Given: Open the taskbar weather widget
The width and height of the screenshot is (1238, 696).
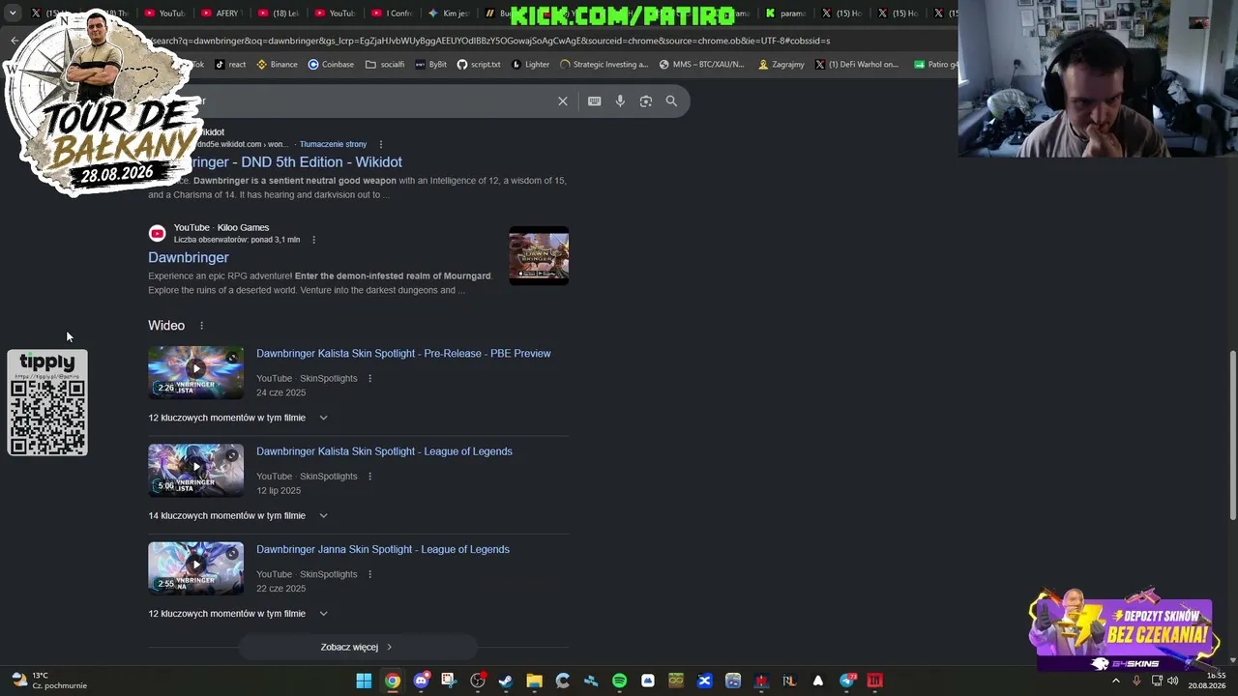Looking at the screenshot, I should 48,681.
